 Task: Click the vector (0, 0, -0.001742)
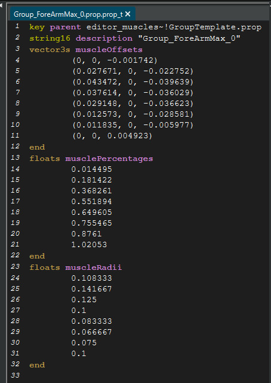tap(115, 60)
